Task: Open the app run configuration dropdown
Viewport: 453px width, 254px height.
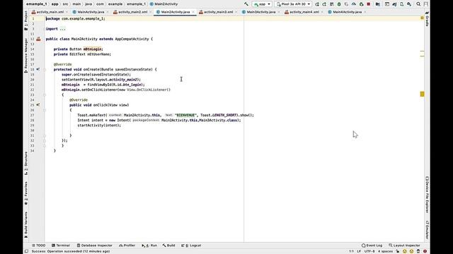Action: pyautogui.click(x=262, y=4)
